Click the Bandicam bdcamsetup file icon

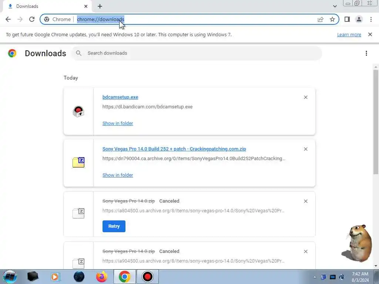click(78, 112)
